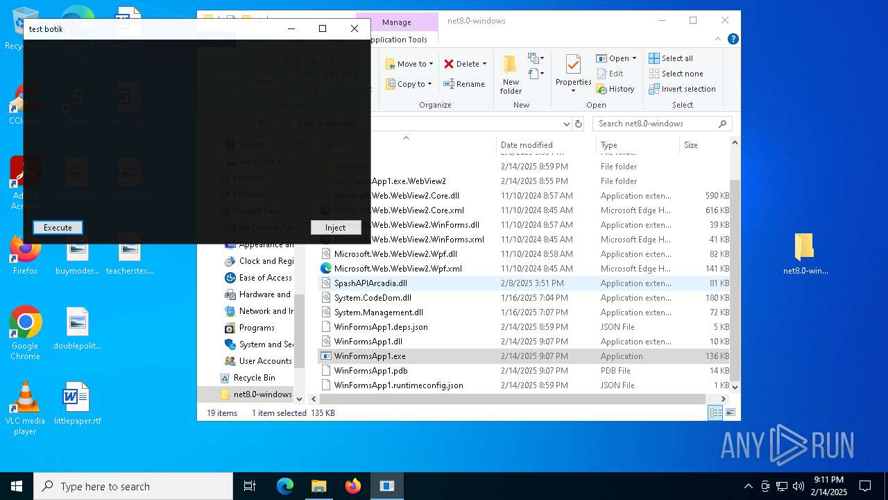The width and height of the screenshot is (888, 500).
Task: Collapse the ribbon with chevron
Action: click(x=719, y=40)
